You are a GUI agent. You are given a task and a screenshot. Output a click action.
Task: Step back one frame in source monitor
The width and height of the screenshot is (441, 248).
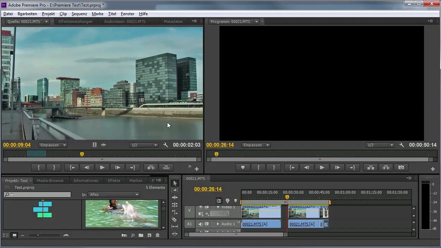87,167
